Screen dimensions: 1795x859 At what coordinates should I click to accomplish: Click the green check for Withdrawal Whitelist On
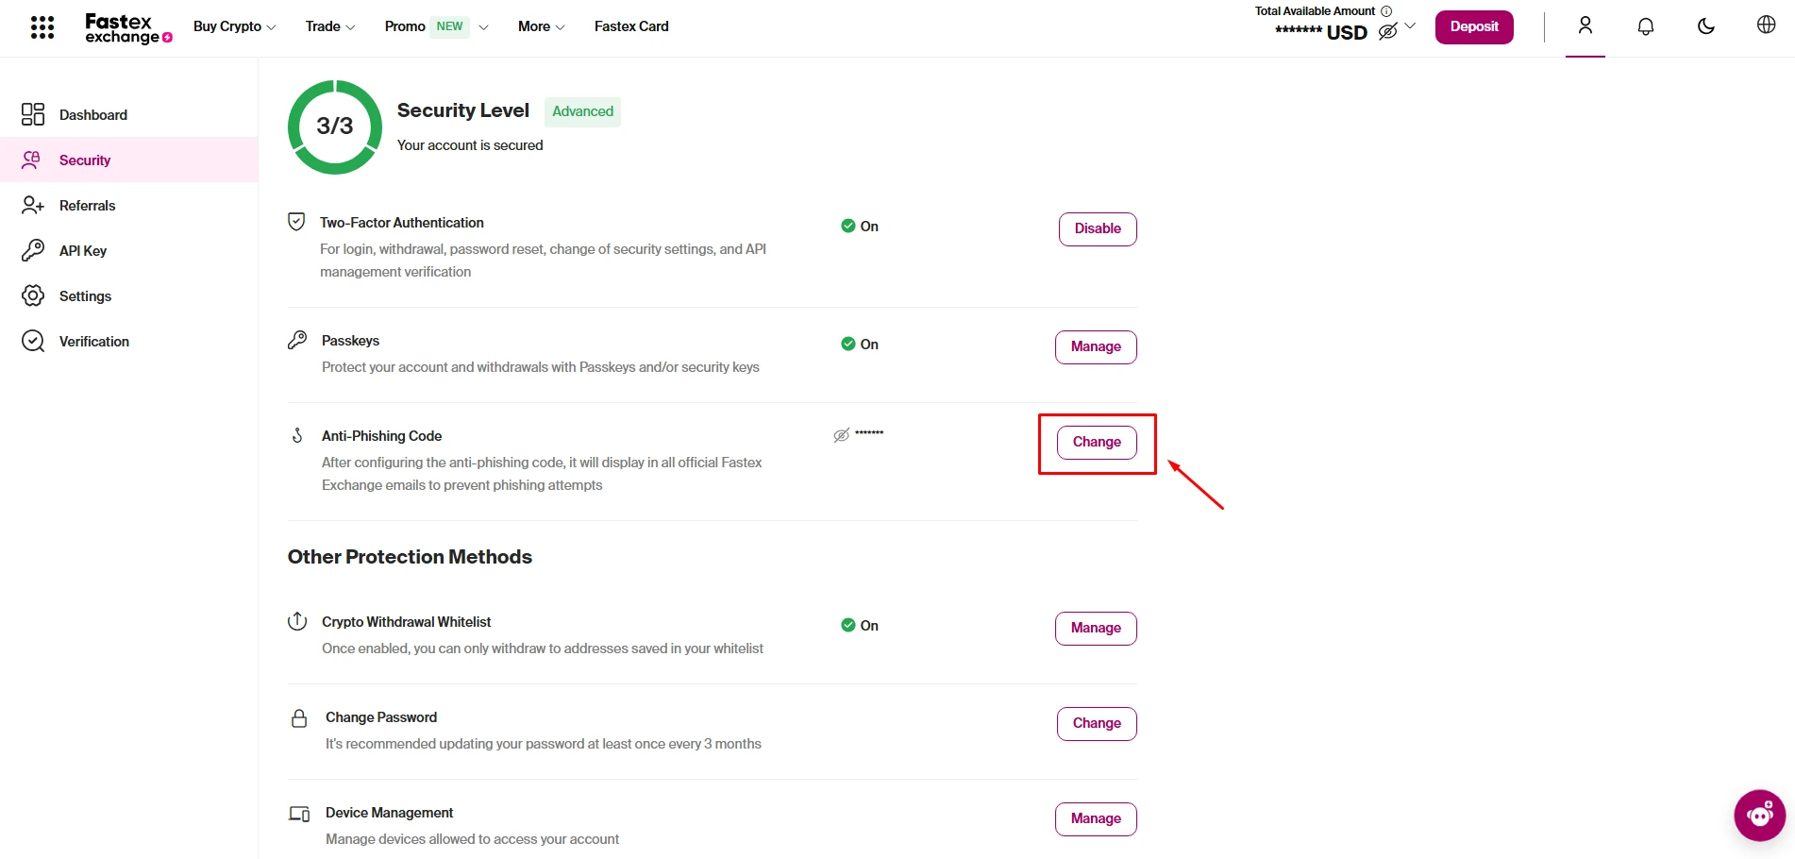click(x=848, y=625)
